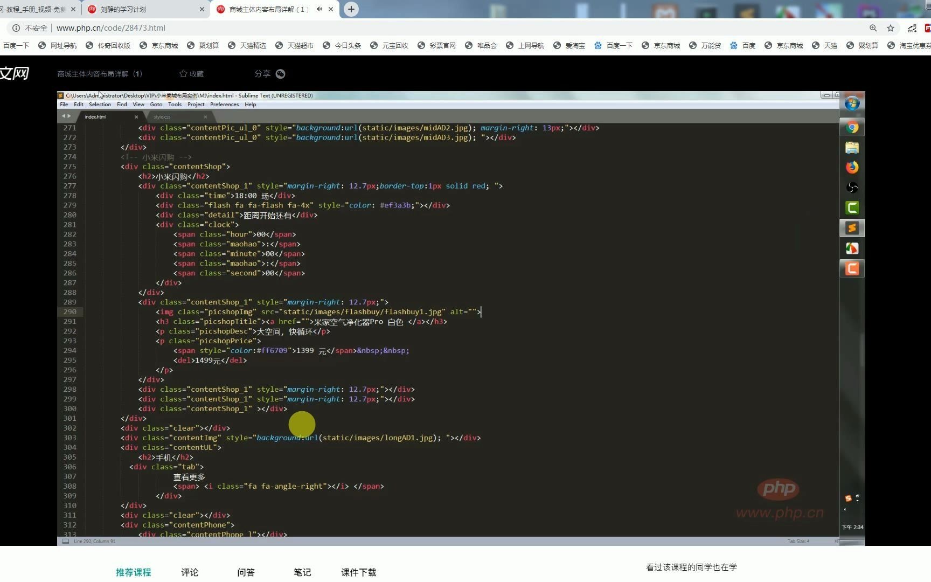Screen dimensions: 931x582
Task: Close the style.css editor tab
Action: click(x=205, y=117)
